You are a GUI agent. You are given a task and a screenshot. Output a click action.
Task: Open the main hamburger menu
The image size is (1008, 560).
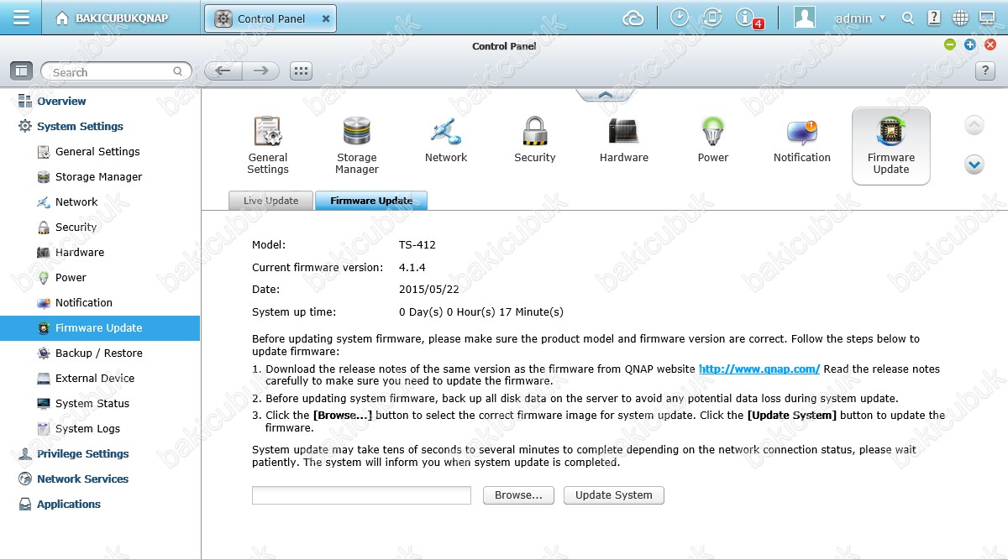[x=22, y=18]
